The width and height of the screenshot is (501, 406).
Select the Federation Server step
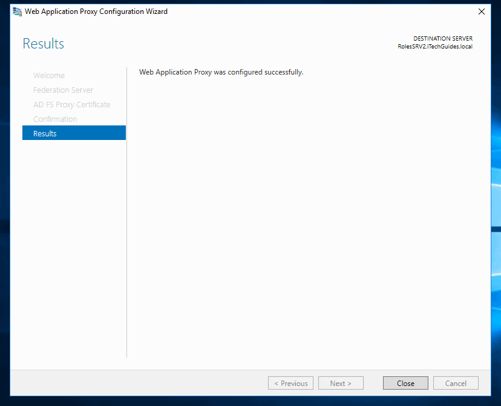[x=63, y=90]
